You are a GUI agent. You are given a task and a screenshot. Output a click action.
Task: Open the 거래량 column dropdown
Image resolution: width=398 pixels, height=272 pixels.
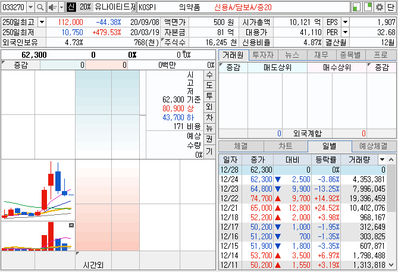click(383, 160)
